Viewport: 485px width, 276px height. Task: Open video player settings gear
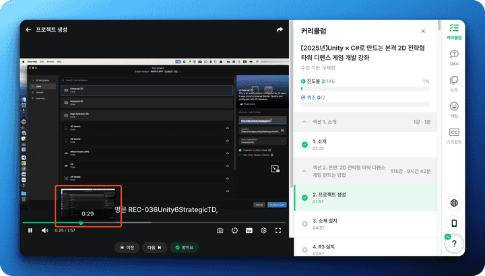click(x=263, y=231)
